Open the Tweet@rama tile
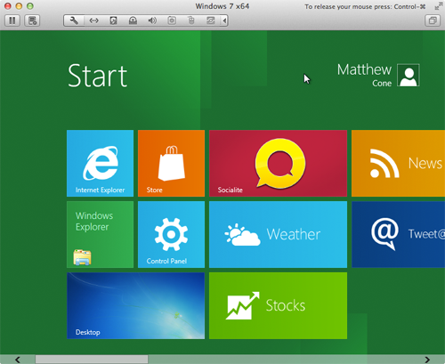Image resolution: width=445 pixels, height=364 pixels. coord(398,234)
